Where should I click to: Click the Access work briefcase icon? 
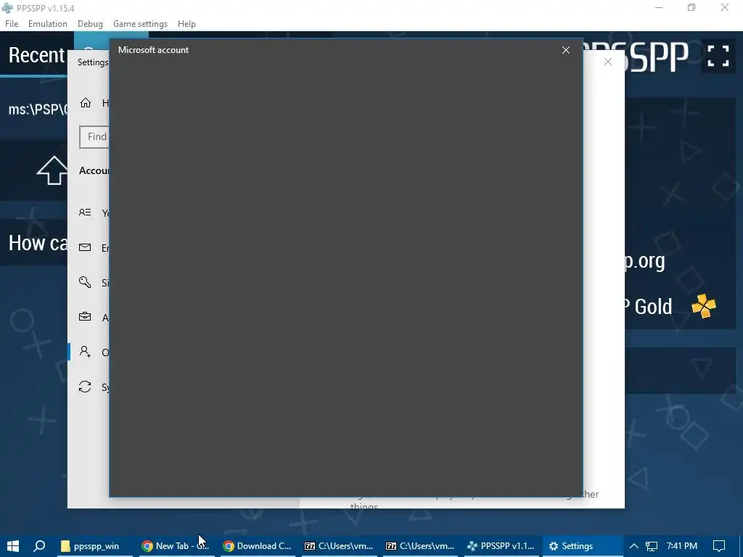[x=85, y=317]
